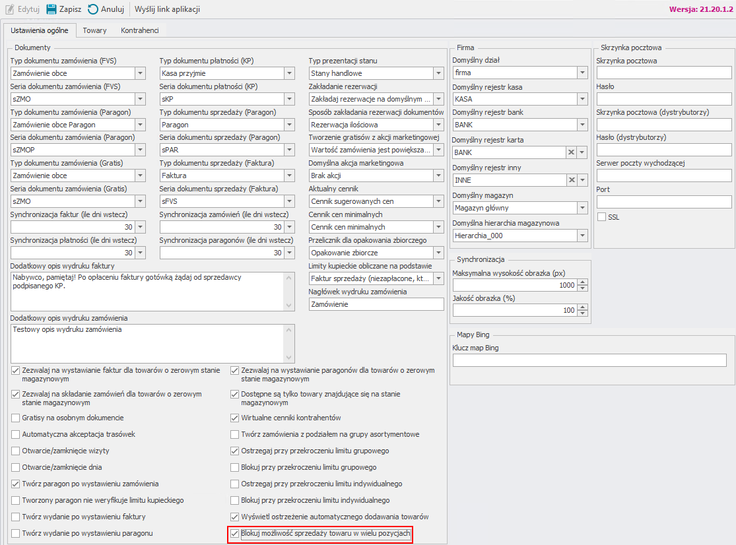Click the greyed Edytuj pencil icon
This screenshot has width=736, height=545.
pyautogui.click(x=10, y=9)
